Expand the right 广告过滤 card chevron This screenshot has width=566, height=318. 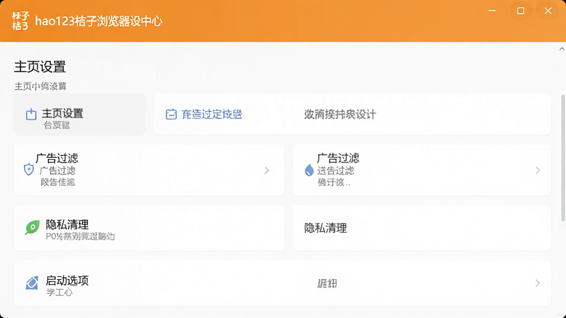[537, 170]
